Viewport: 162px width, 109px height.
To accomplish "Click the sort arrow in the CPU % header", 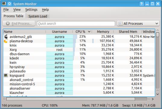I will tap(89, 31).
